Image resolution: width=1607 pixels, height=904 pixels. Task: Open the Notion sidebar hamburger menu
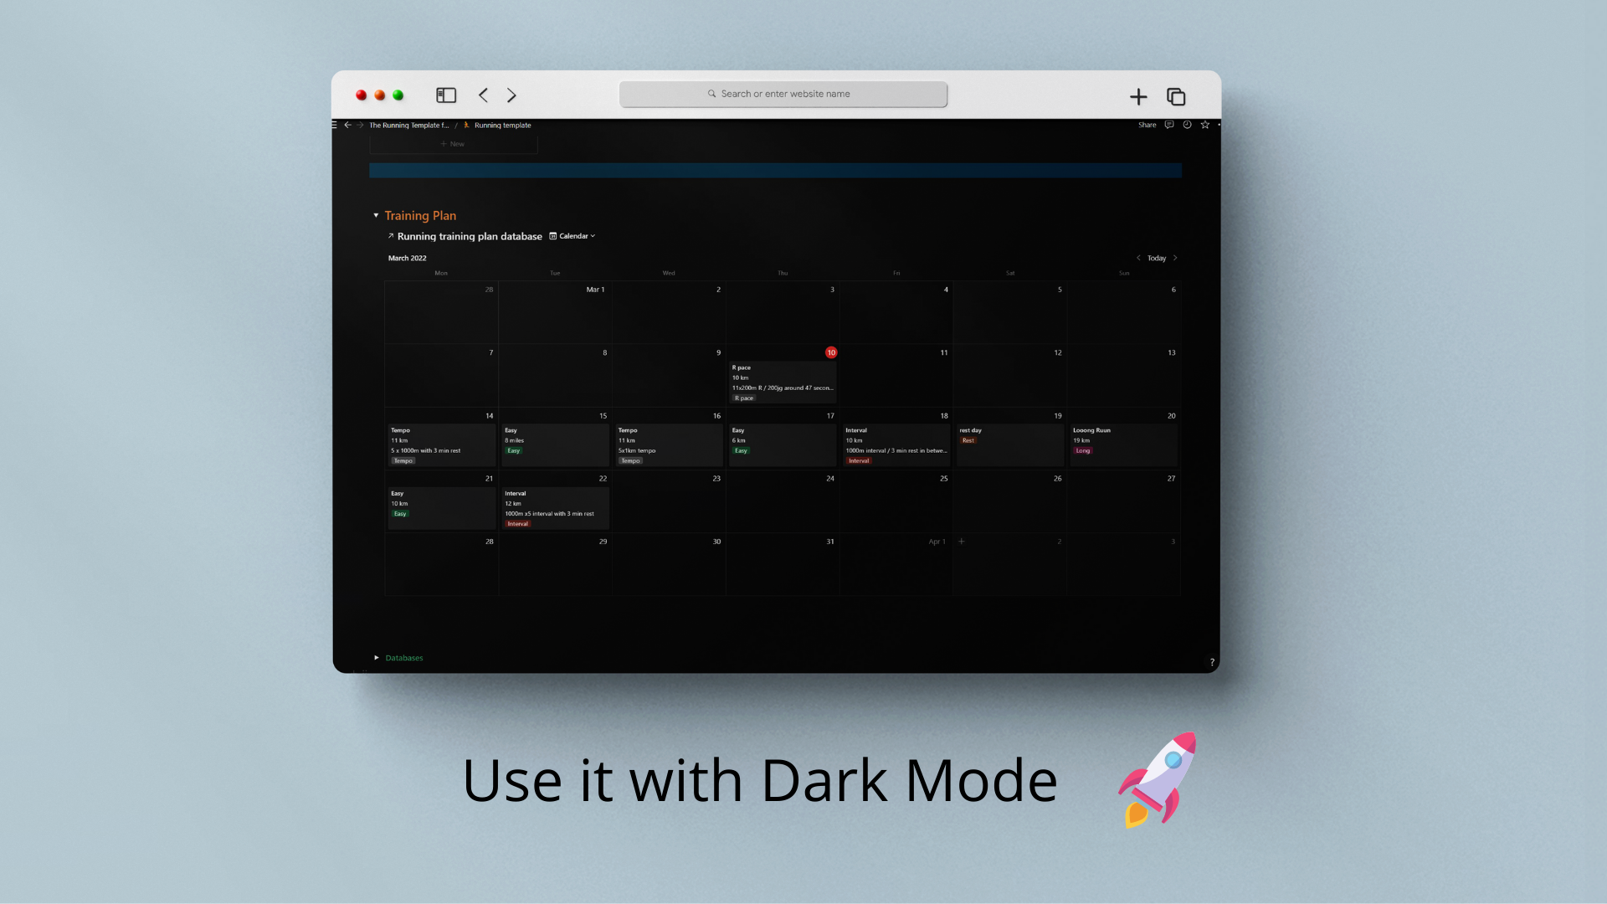click(334, 125)
